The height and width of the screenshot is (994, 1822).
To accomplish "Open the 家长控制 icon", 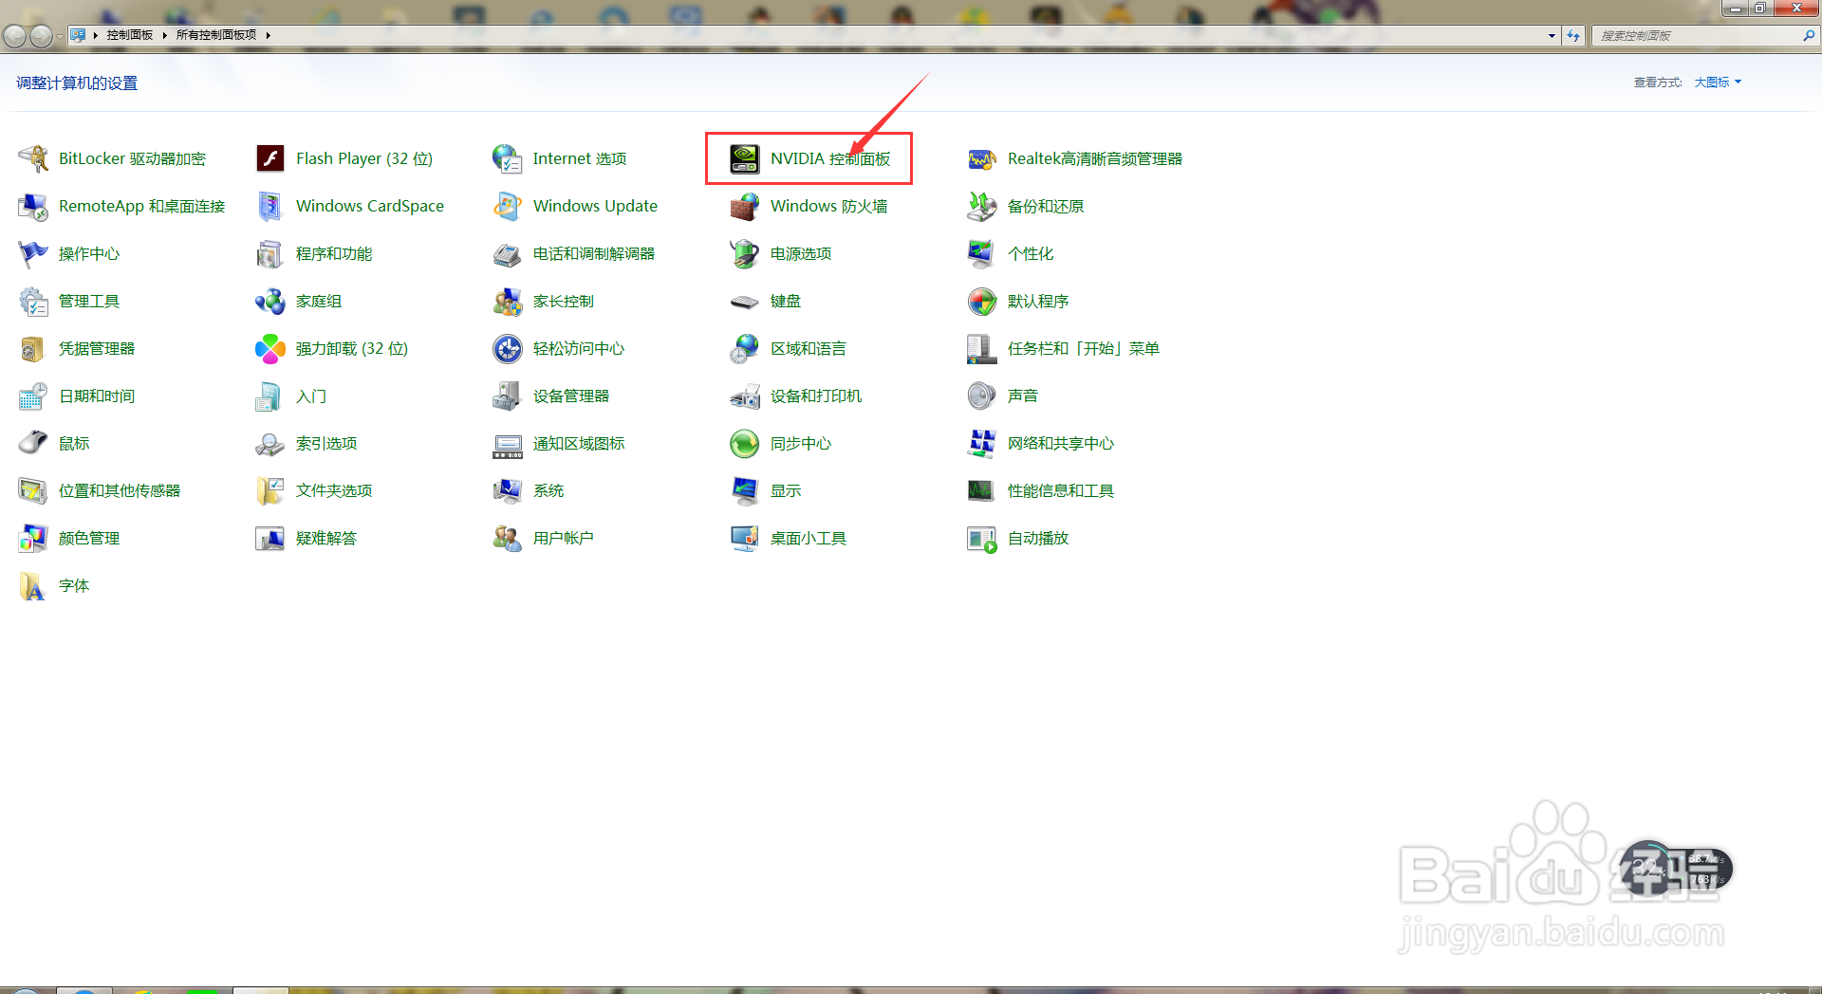I will (x=508, y=301).
